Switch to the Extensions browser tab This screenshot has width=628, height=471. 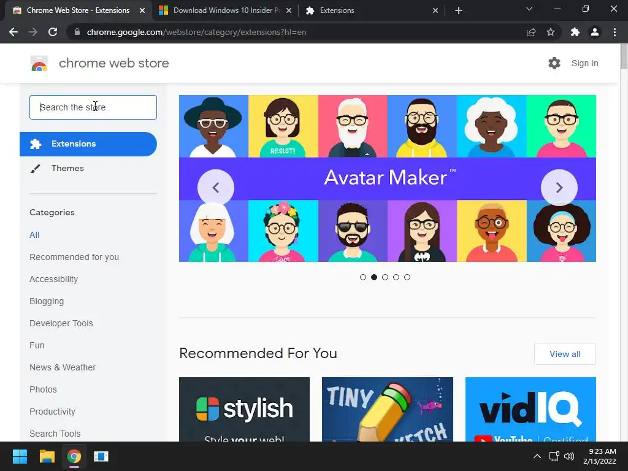click(372, 10)
